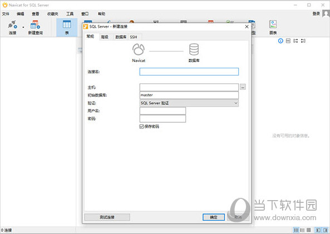
Task: Select the 表 (Table) toolbar icon
Action: coord(67,24)
